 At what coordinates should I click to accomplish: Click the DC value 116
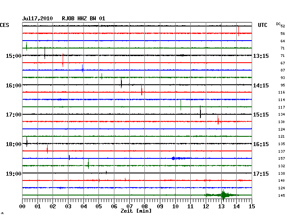282,92
